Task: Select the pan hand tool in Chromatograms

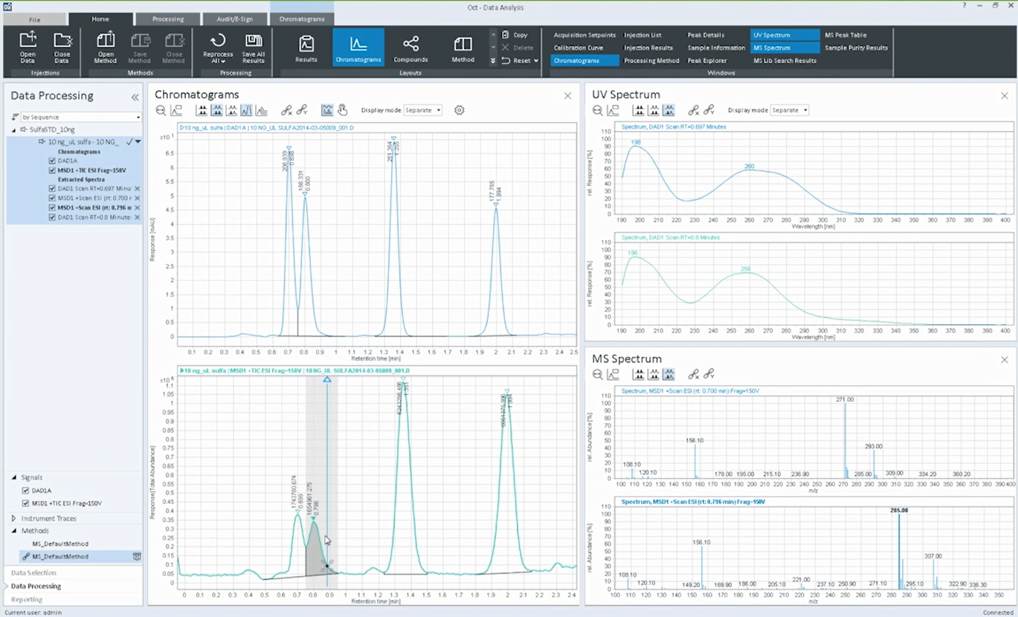Action: pyautogui.click(x=342, y=110)
